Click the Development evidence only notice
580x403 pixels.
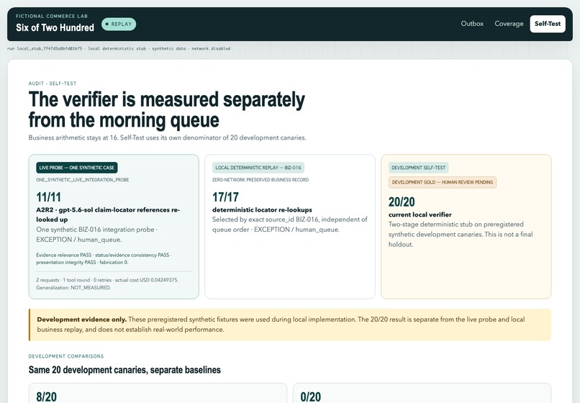[x=289, y=325]
